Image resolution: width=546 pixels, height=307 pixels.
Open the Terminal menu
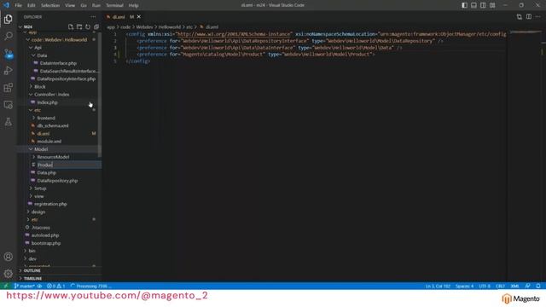pos(114,5)
